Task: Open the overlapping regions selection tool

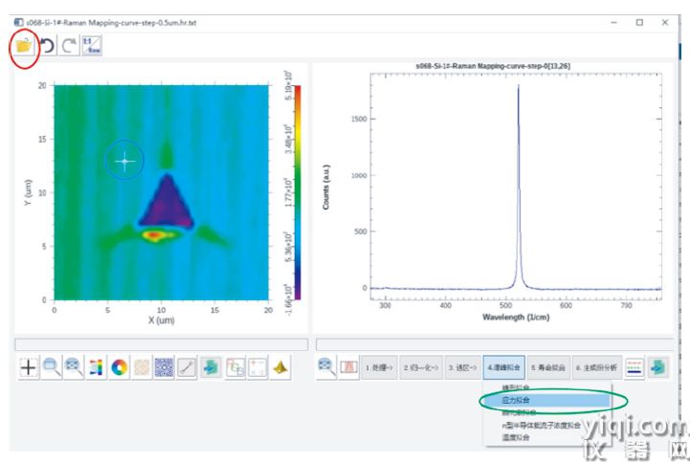Action: (235, 367)
